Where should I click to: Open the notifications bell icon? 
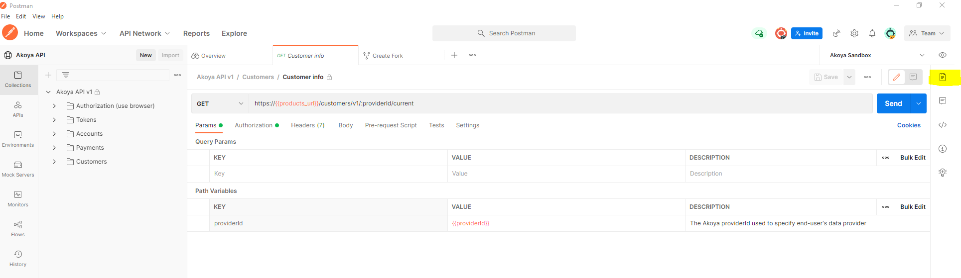pyautogui.click(x=872, y=33)
